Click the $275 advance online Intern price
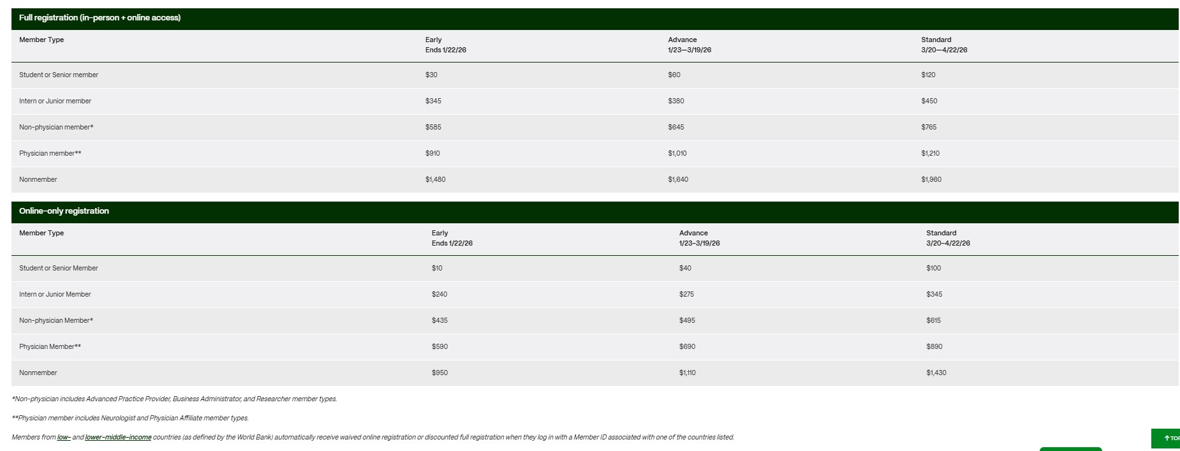Screen dimensions: 1180x451 coord(686,295)
